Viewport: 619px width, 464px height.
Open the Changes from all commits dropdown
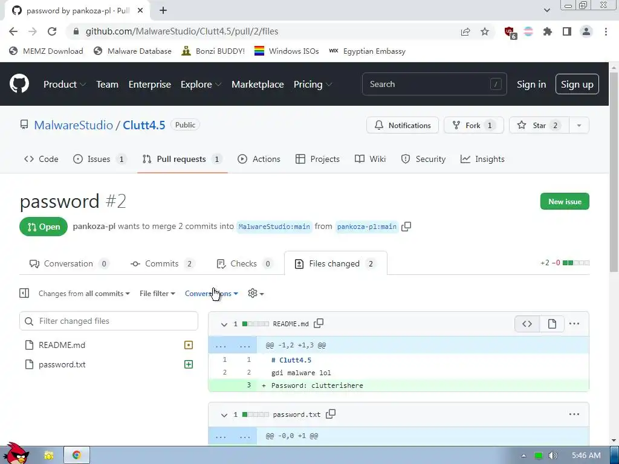coord(84,294)
